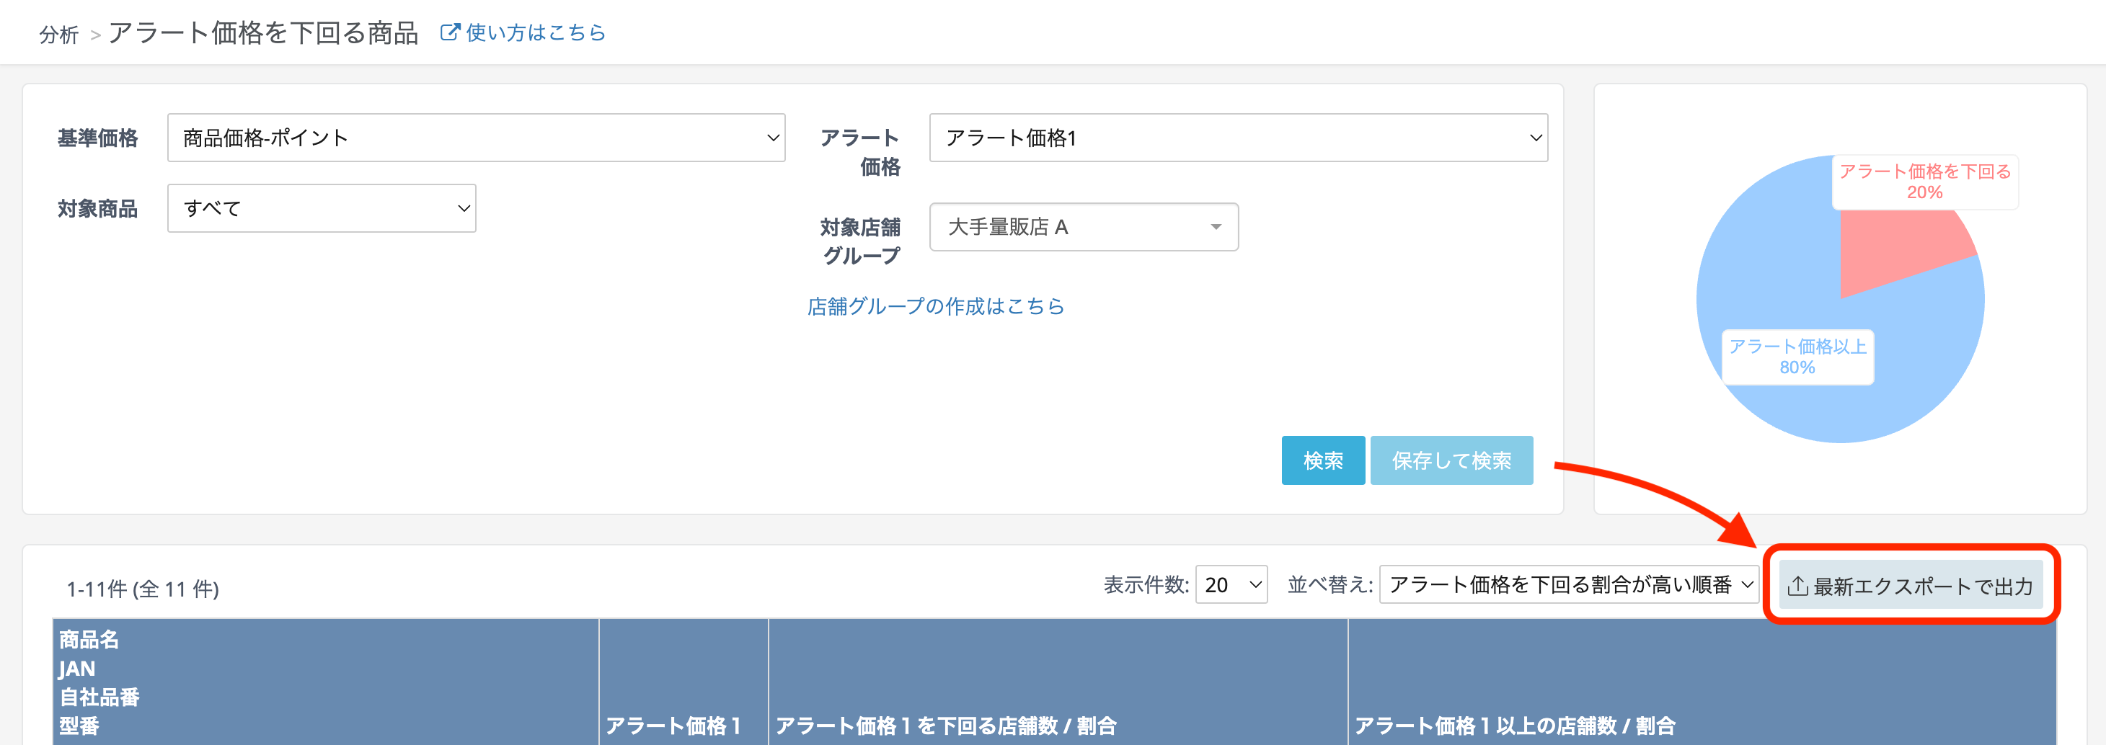Click the external-link icon beside 使い方はこちら
This screenshot has height=745, width=2106.
[449, 32]
